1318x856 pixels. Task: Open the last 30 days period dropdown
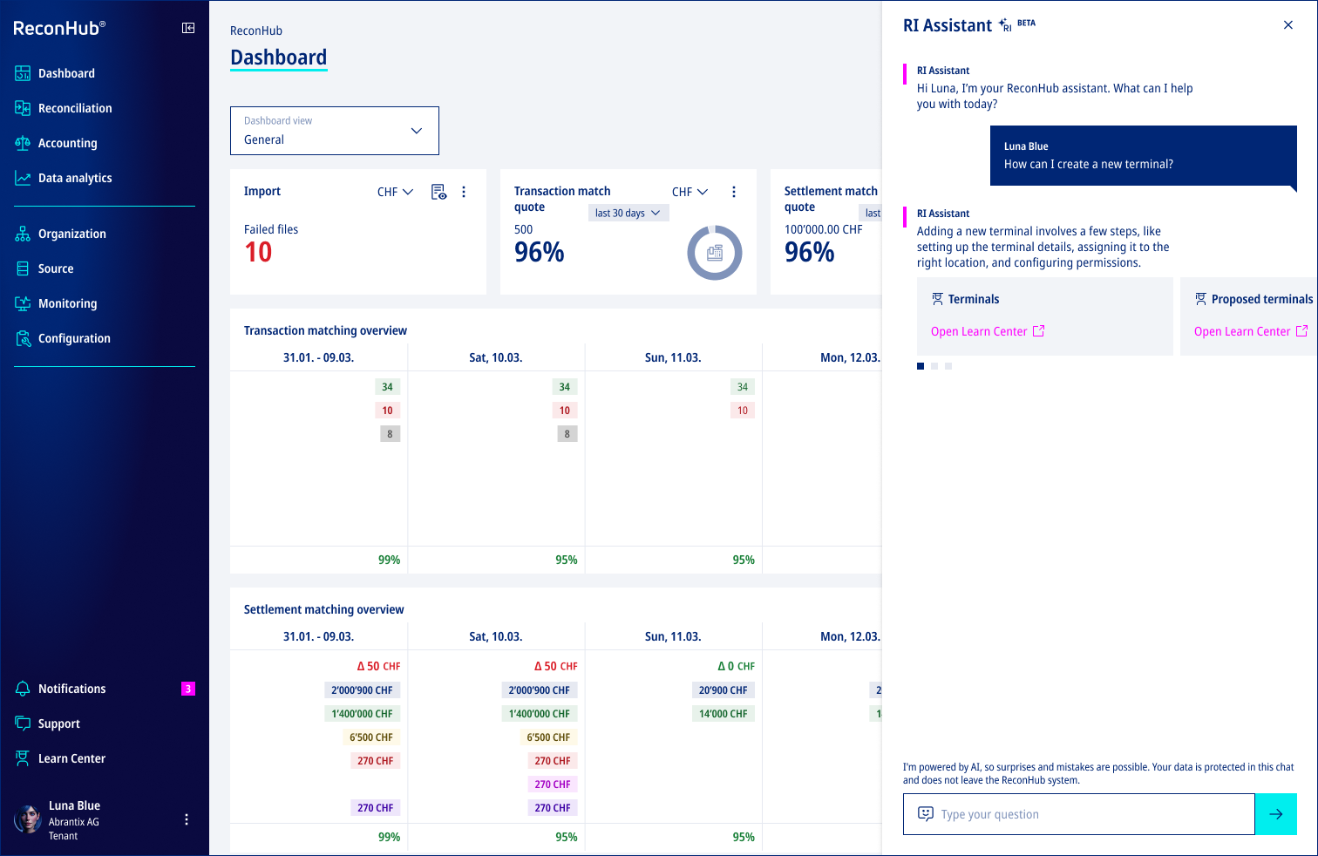pyautogui.click(x=628, y=213)
